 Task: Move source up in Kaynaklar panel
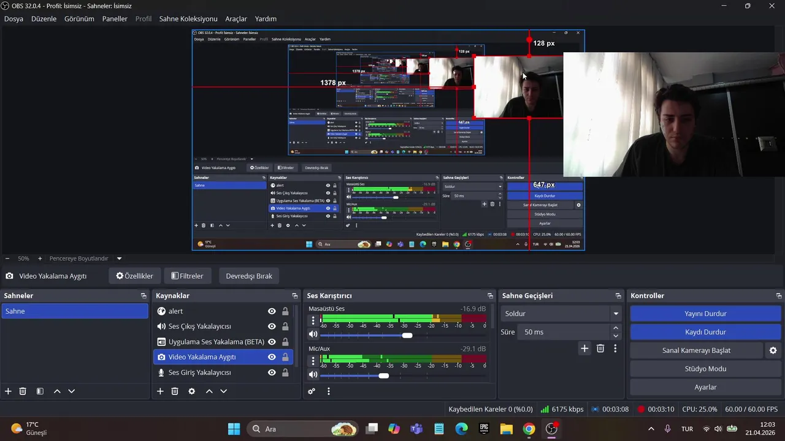(209, 391)
